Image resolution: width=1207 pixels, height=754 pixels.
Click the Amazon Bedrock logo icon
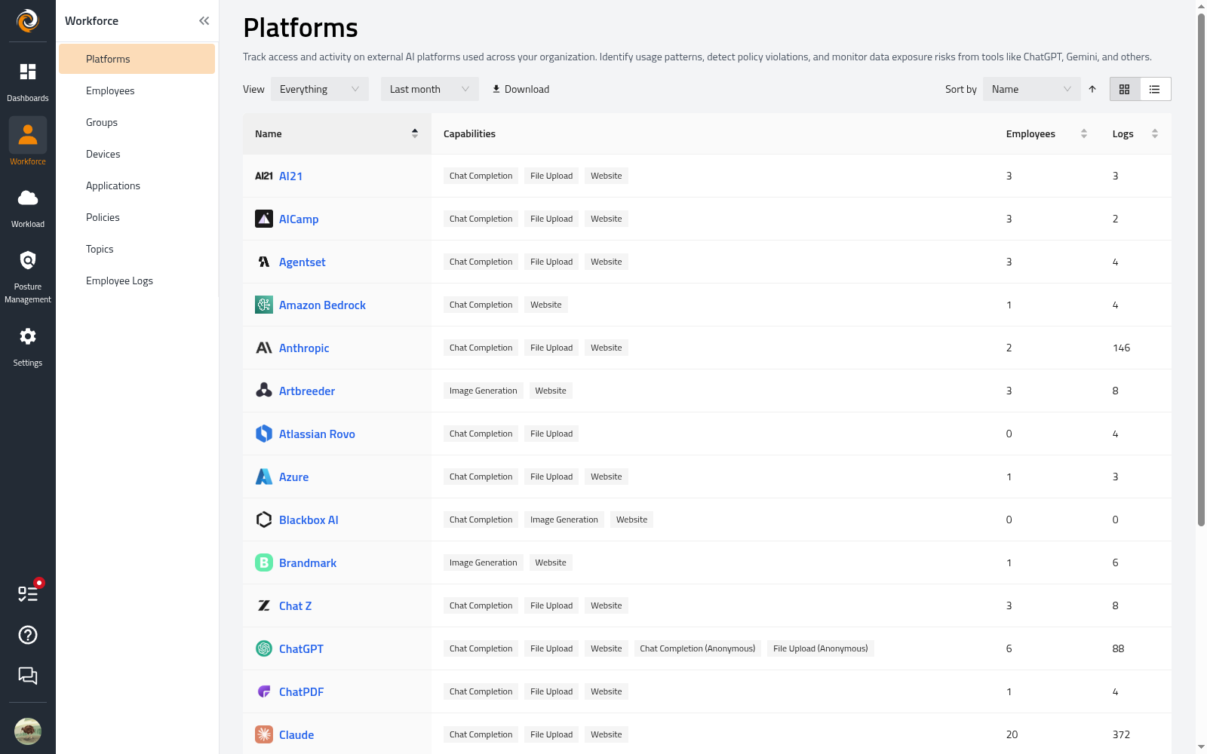264,305
